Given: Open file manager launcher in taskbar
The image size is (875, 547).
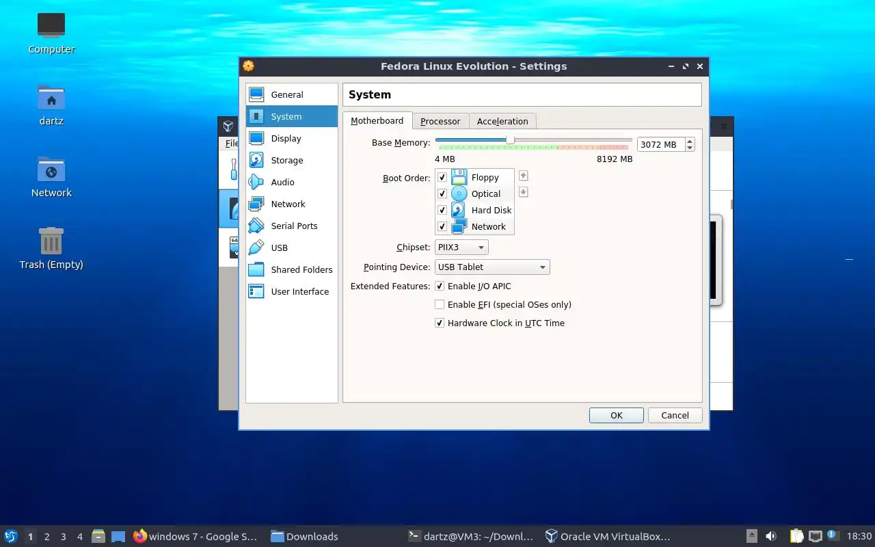Looking at the screenshot, I should click(98, 537).
